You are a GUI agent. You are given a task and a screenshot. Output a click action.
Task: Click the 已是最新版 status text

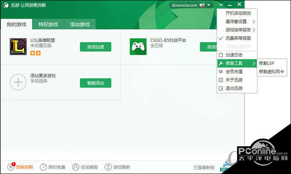coord(204,167)
